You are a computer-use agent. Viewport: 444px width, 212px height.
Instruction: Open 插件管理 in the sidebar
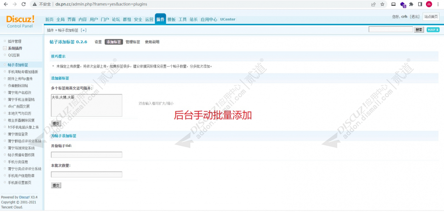(15, 41)
